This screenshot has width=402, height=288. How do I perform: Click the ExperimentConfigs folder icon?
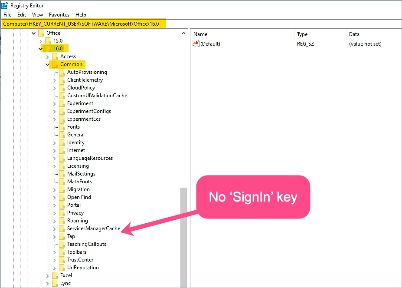click(x=62, y=111)
